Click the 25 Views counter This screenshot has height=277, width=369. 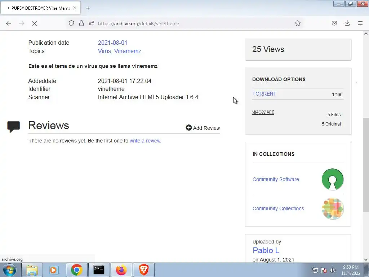click(268, 49)
